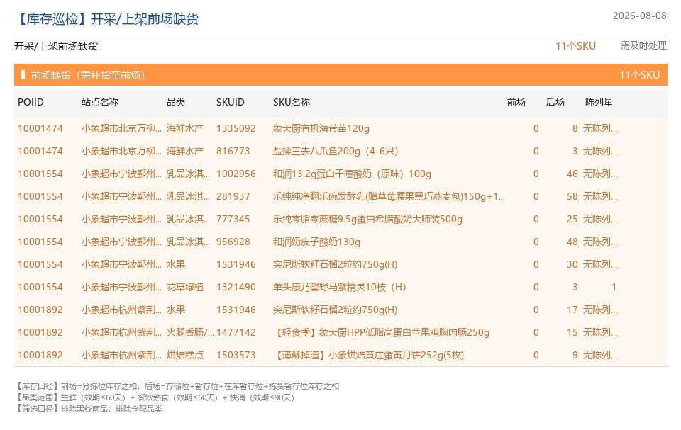
Task: Click 水果 in the 杭州紫荆 row
Action: [x=176, y=310]
